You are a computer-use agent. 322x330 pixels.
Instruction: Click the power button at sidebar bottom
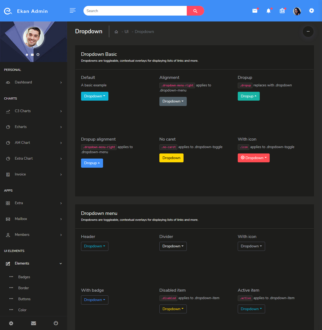(x=56, y=323)
